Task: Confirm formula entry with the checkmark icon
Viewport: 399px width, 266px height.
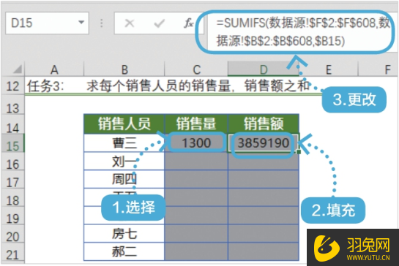Action: (x=160, y=23)
